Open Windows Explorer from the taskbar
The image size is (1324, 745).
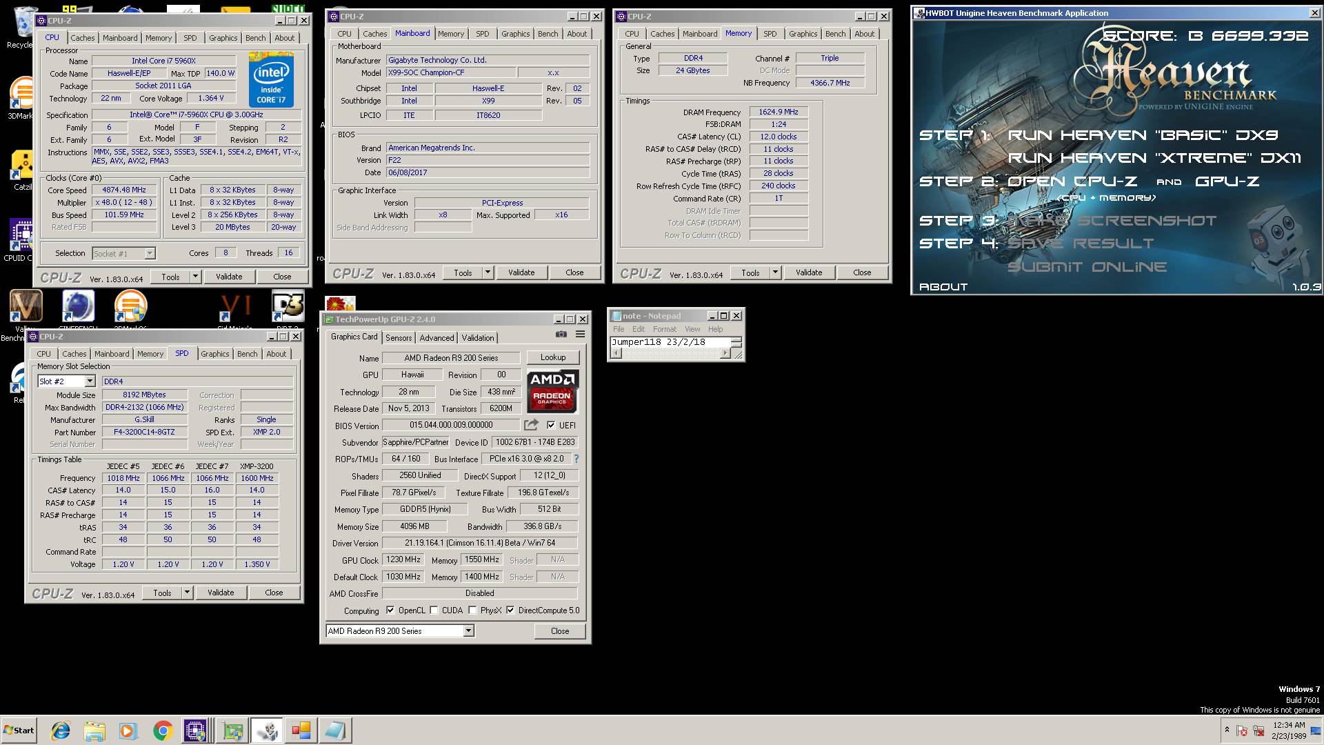click(x=94, y=731)
